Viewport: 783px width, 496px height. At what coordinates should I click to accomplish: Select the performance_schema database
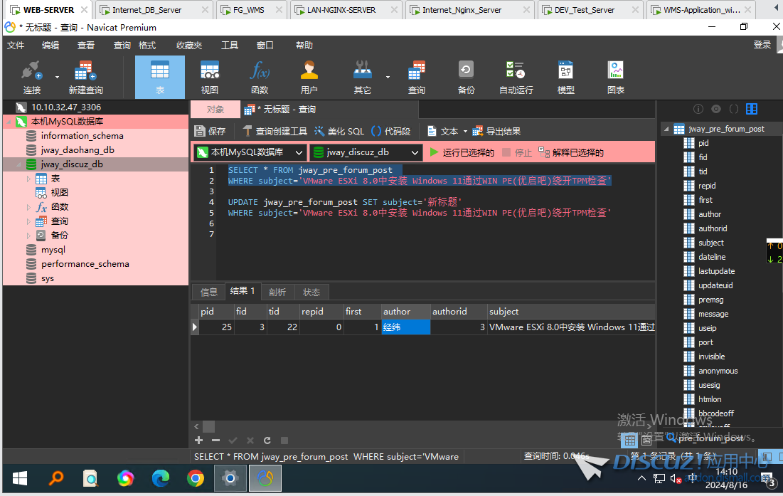point(85,264)
